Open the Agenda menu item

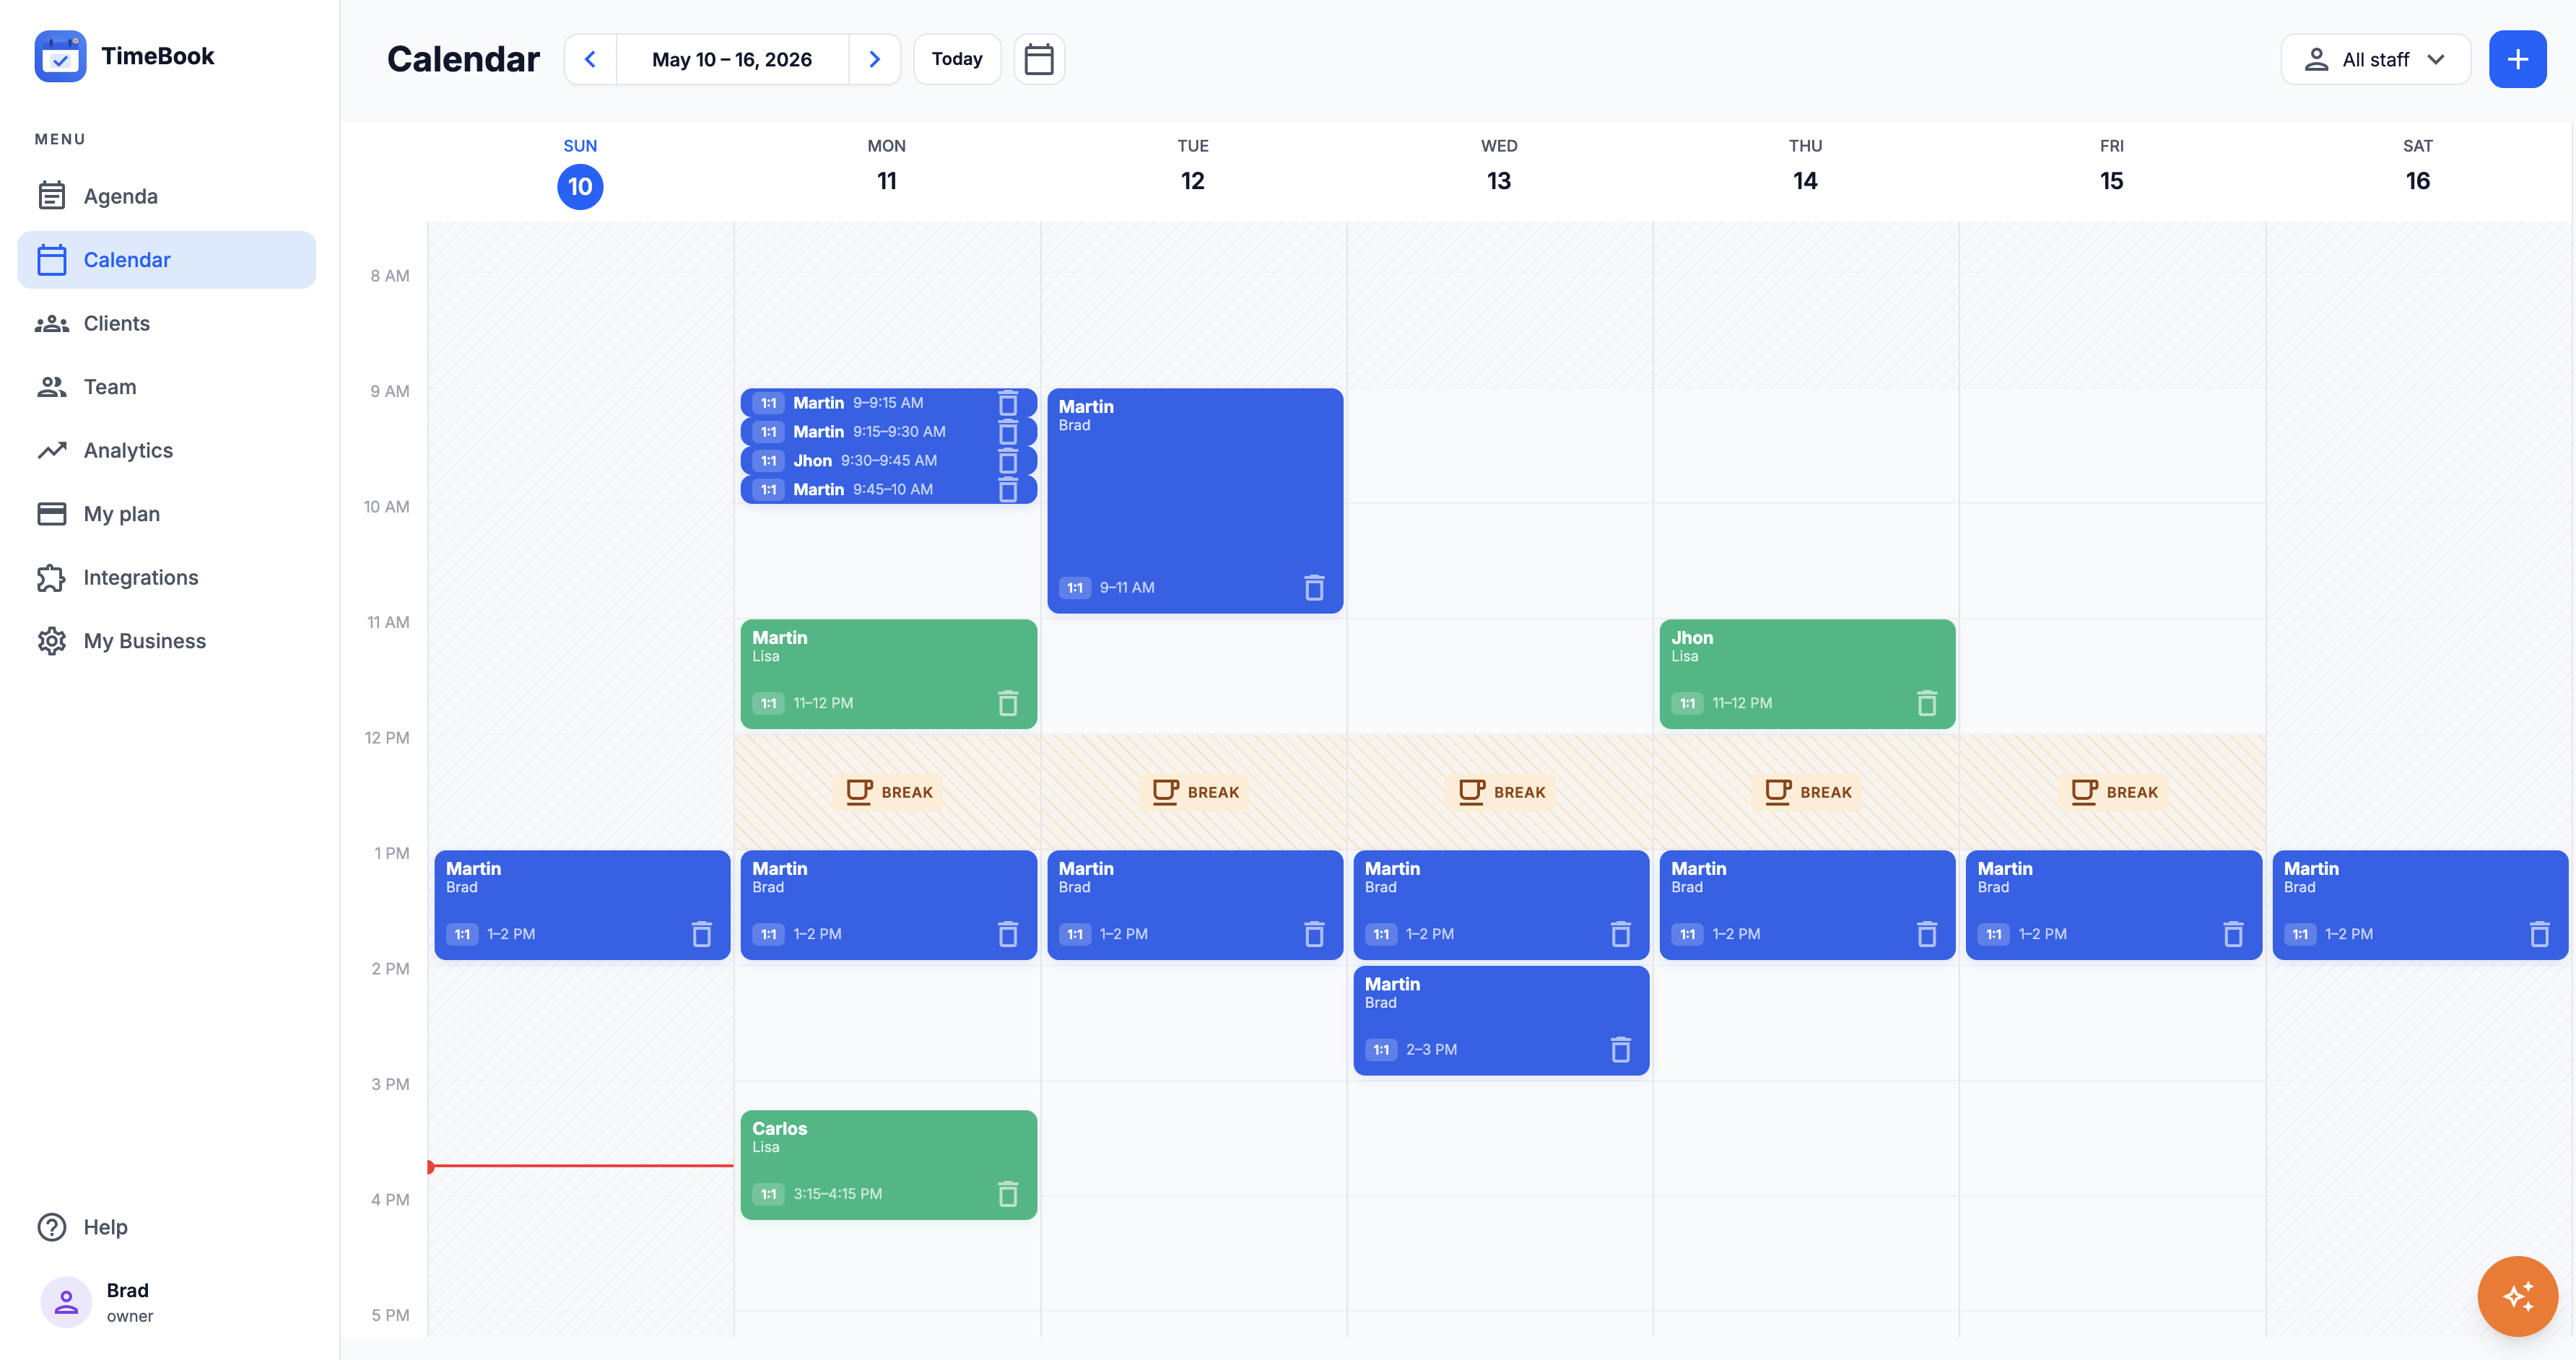166,196
